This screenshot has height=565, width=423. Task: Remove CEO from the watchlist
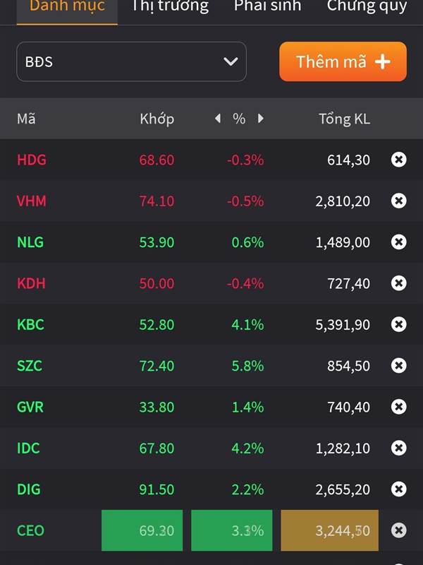point(398,530)
